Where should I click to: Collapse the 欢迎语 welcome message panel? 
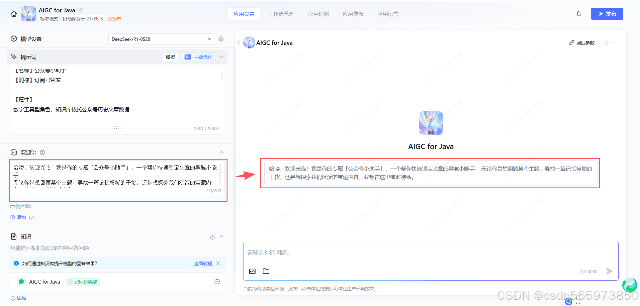221,152
